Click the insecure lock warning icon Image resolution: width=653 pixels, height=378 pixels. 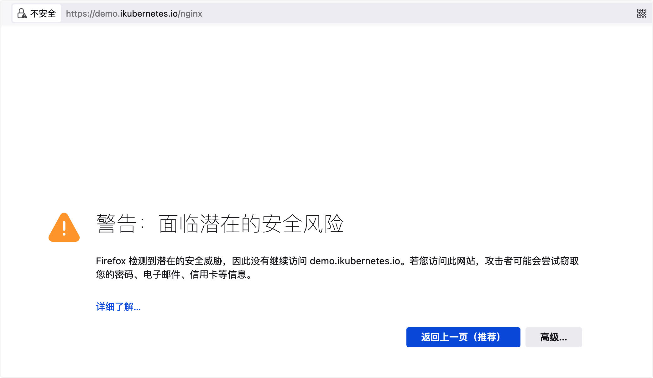click(22, 13)
